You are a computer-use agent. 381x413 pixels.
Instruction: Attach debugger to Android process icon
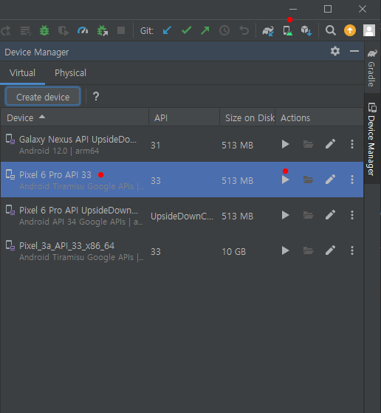tap(102, 31)
